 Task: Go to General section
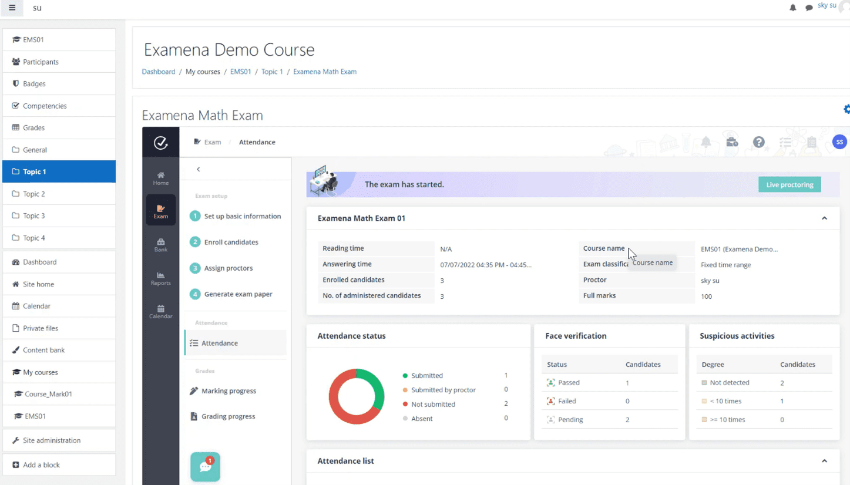[59, 150]
